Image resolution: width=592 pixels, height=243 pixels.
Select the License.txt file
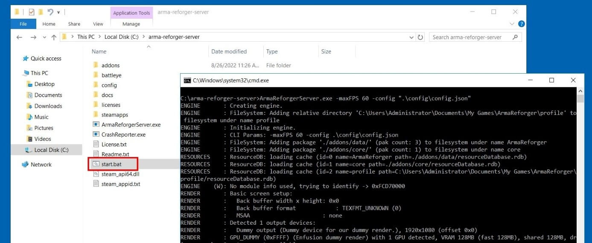110,145
